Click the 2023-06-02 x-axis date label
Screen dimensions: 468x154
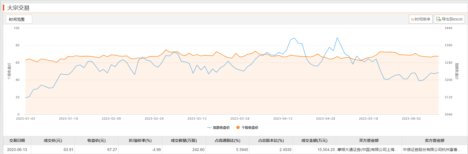click(411, 119)
